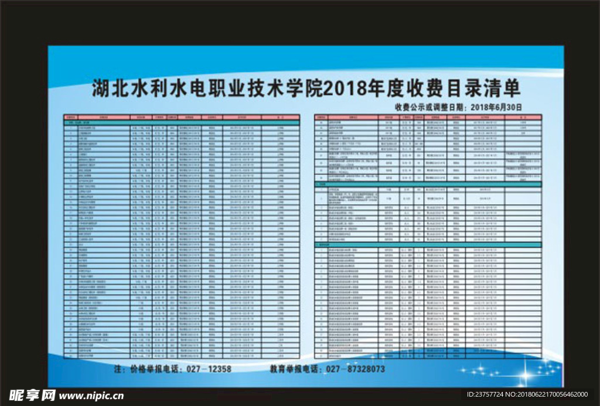Select the poster title 湖北水利水电职业技术学院2018年度收费目录清单

(x=306, y=89)
